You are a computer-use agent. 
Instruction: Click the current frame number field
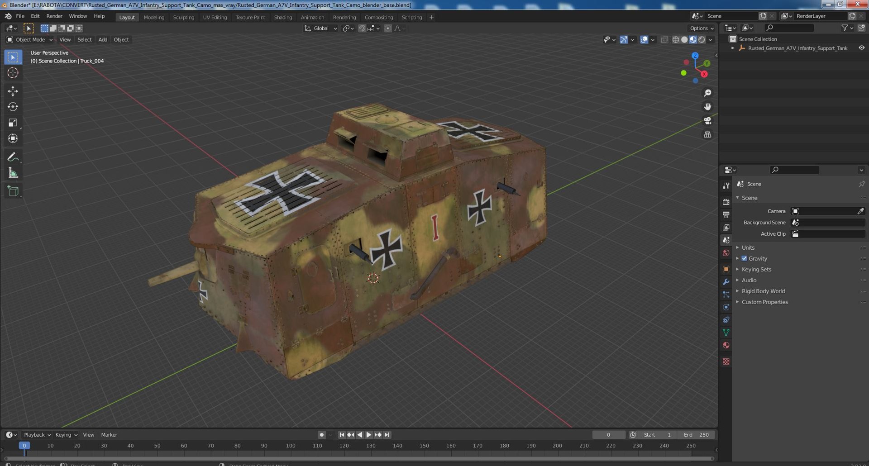(x=609, y=435)
